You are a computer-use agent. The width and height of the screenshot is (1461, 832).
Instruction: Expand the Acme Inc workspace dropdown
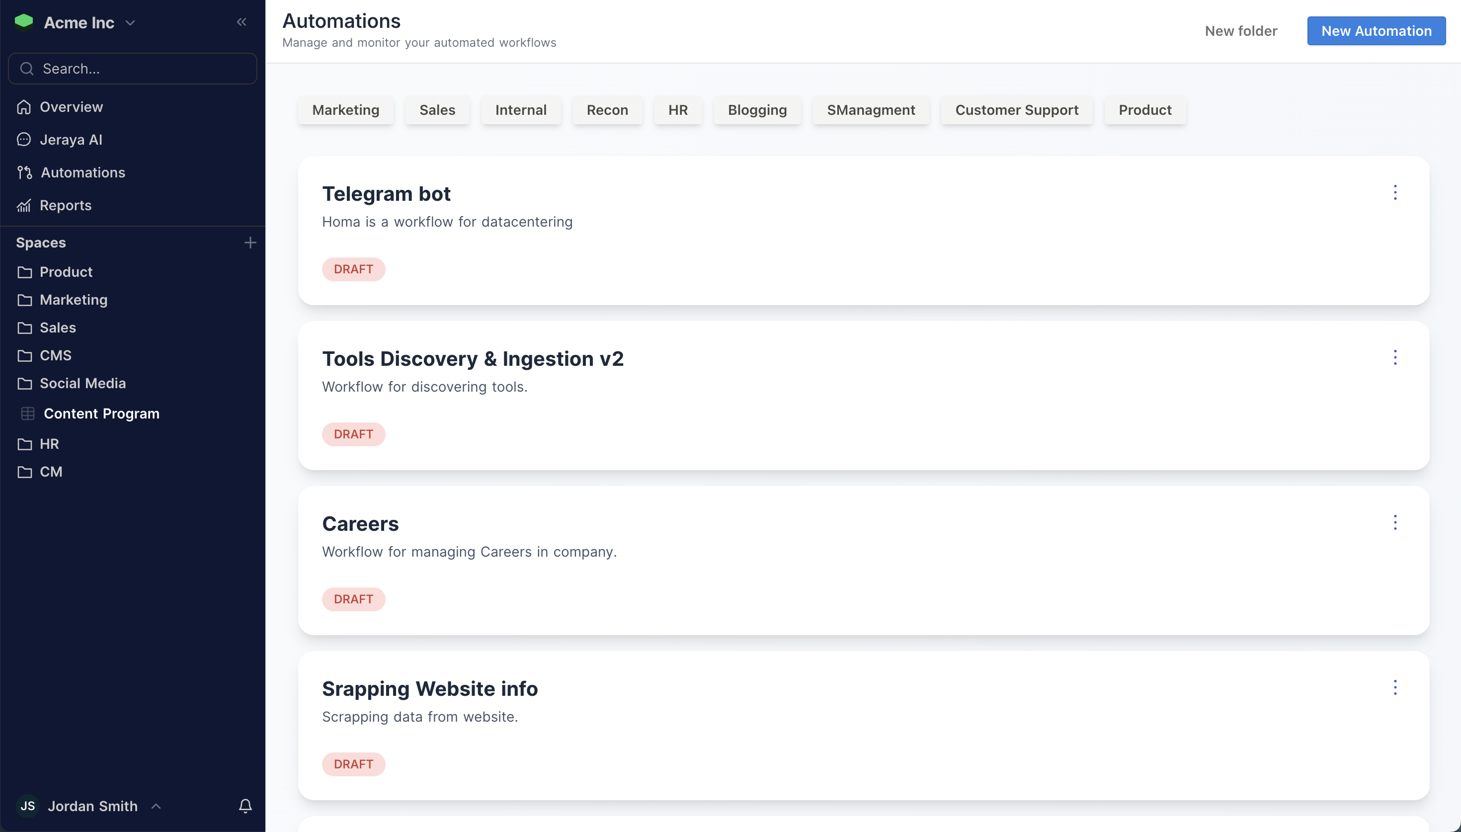130,23
